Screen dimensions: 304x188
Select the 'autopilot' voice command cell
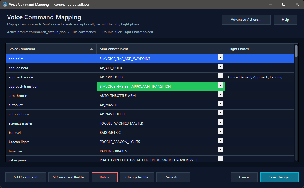pyautogui.click(x=51, y=105)
